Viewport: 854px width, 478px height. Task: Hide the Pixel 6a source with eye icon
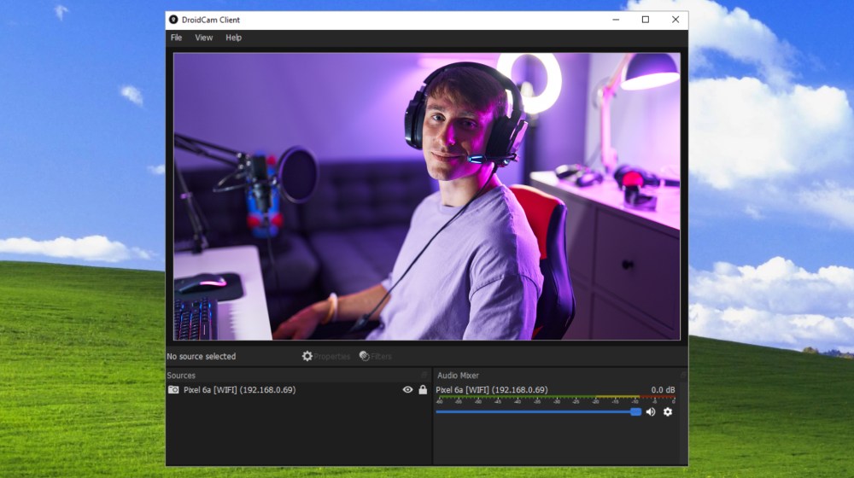point(407,390)
